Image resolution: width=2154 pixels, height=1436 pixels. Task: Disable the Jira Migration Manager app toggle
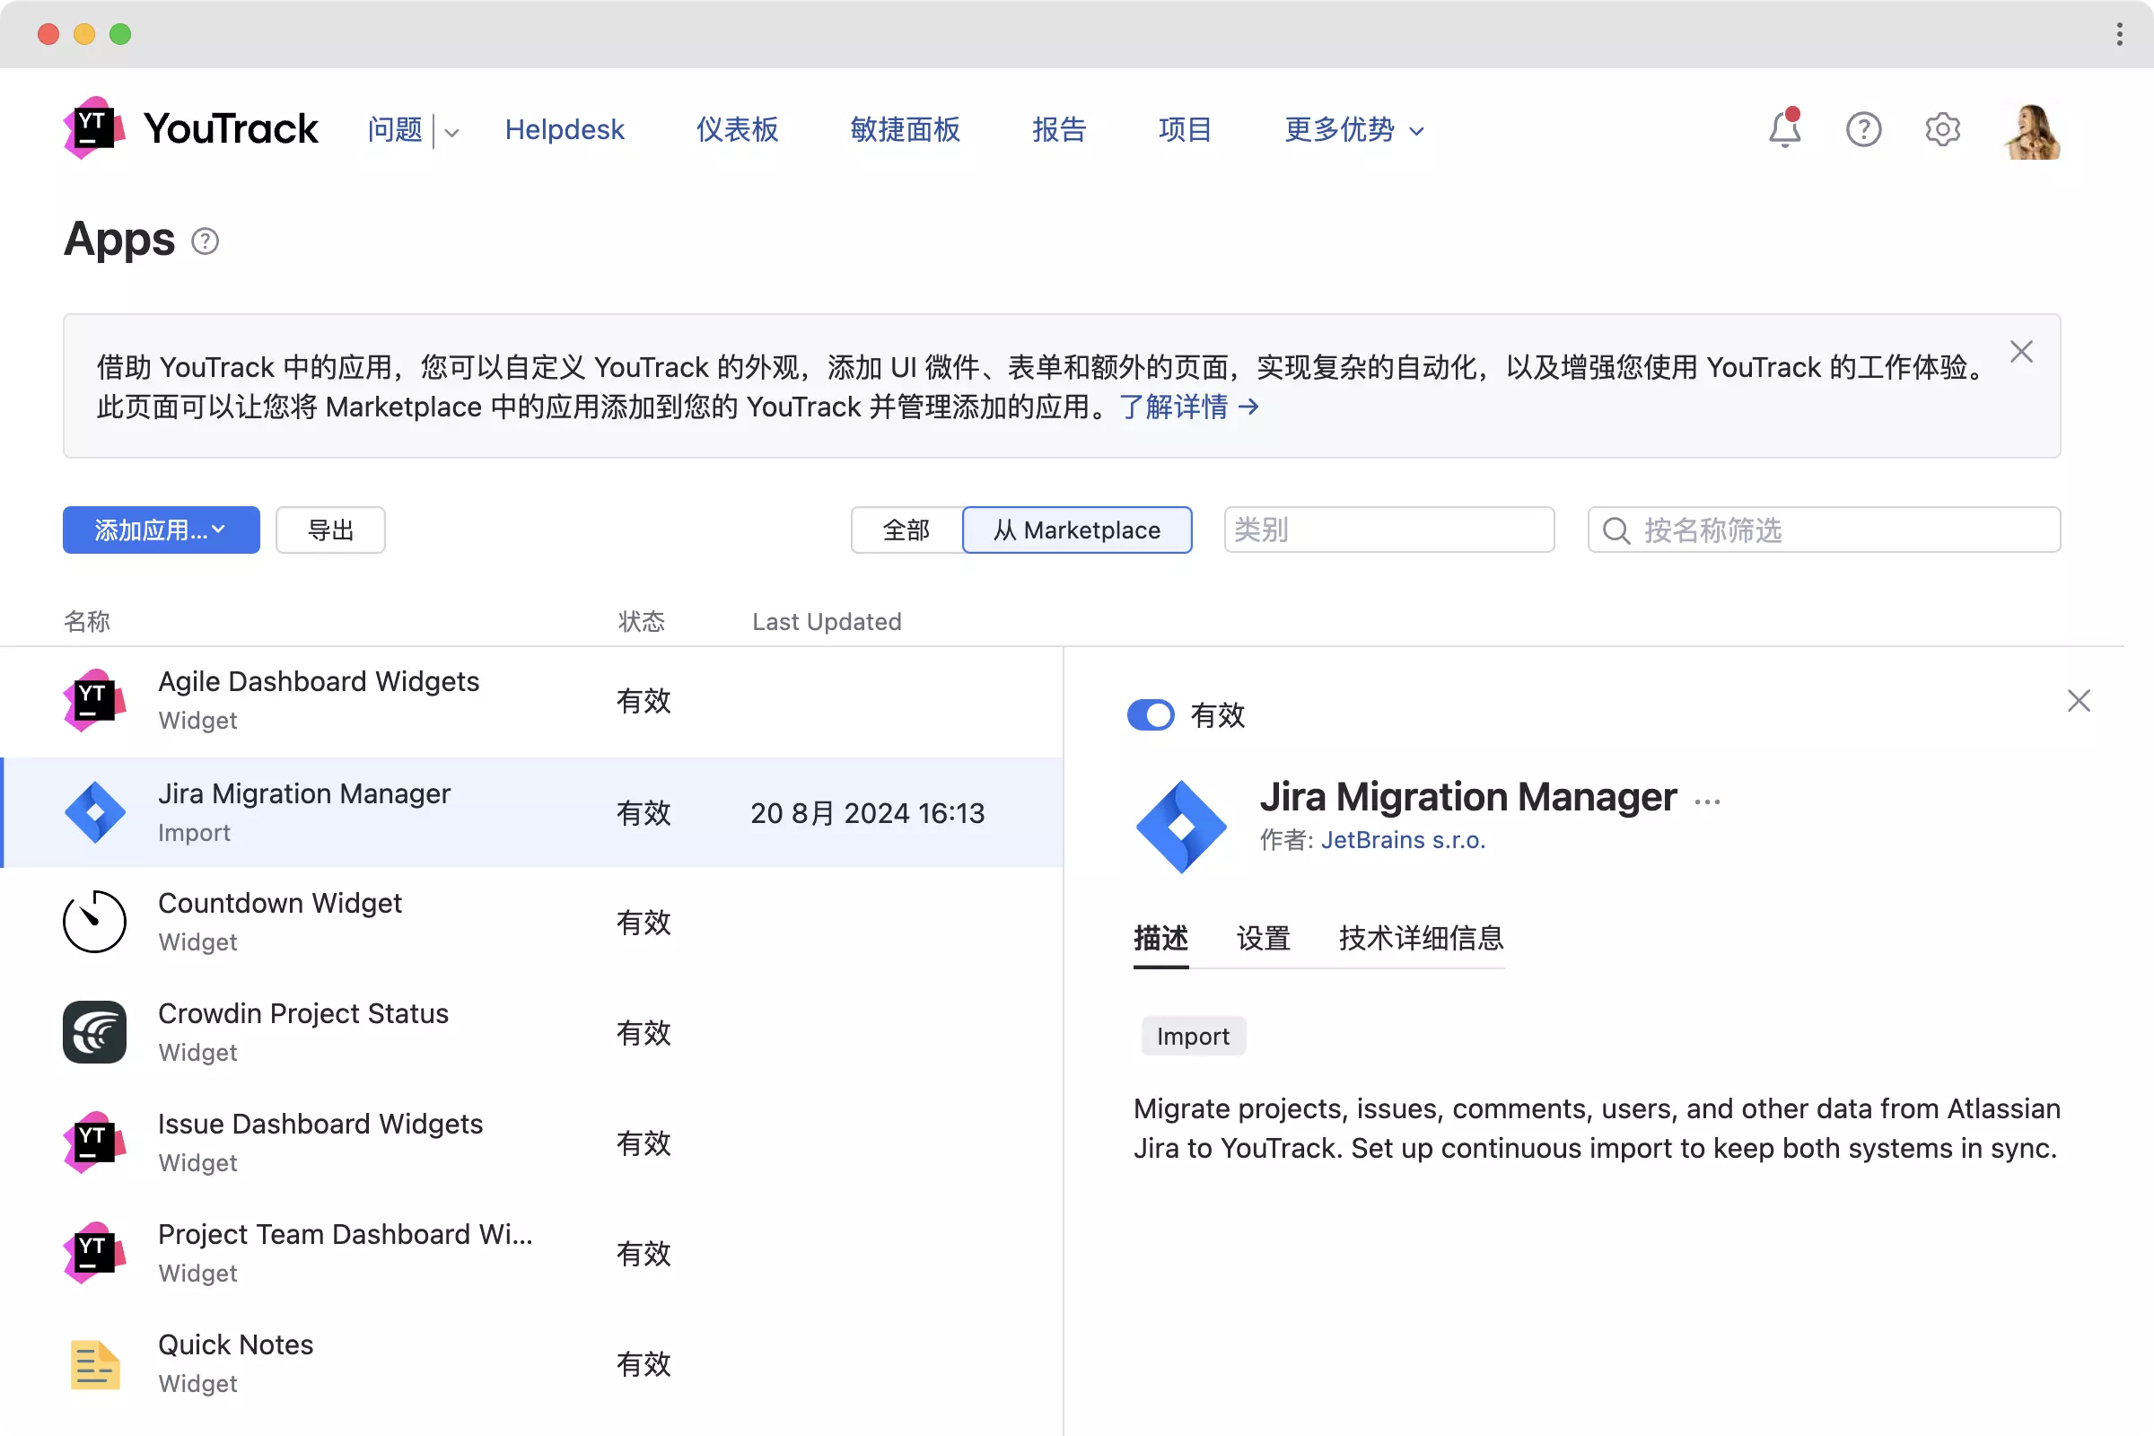click(x=1151, y=715)
